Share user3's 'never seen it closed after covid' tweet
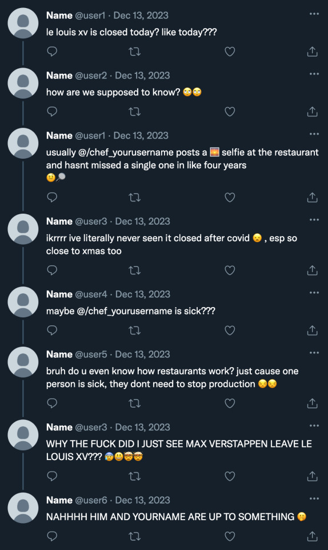 (312, 270)
